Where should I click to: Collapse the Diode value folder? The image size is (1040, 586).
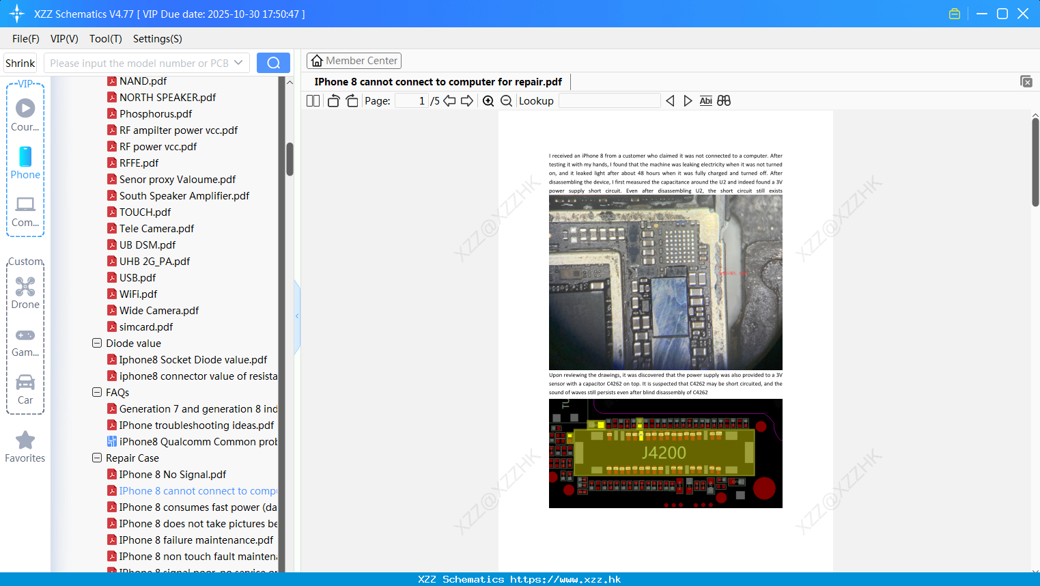tap(97, 343)
